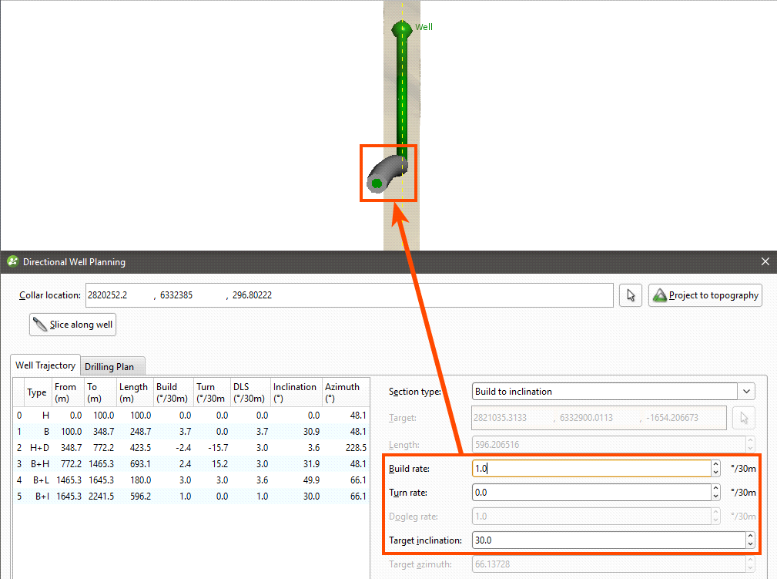
Task: Close the Directional Well Planning dialog
Action: point(765,262)
